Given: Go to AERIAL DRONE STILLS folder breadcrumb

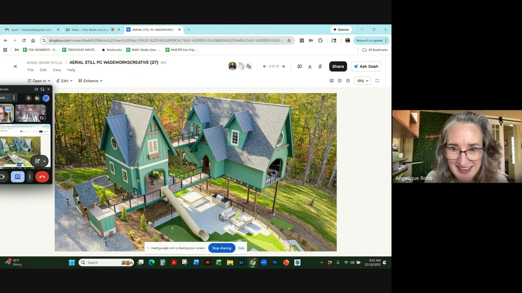Looking at the screenshot, I should (x=44, y=63).
